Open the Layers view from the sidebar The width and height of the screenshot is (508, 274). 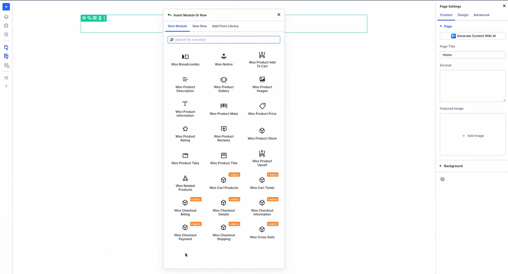(6, 17)
